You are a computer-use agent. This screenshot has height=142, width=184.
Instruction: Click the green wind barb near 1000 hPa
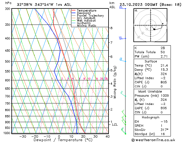[123, 131]
